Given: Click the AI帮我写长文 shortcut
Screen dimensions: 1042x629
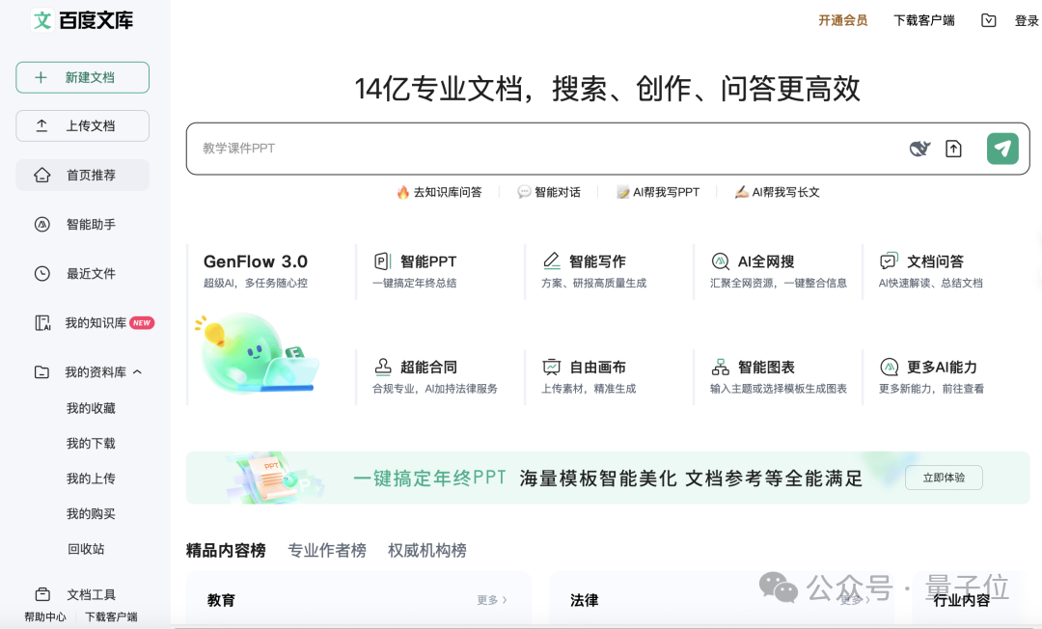Looking at the screenshot, I should [x=777, y=192].
